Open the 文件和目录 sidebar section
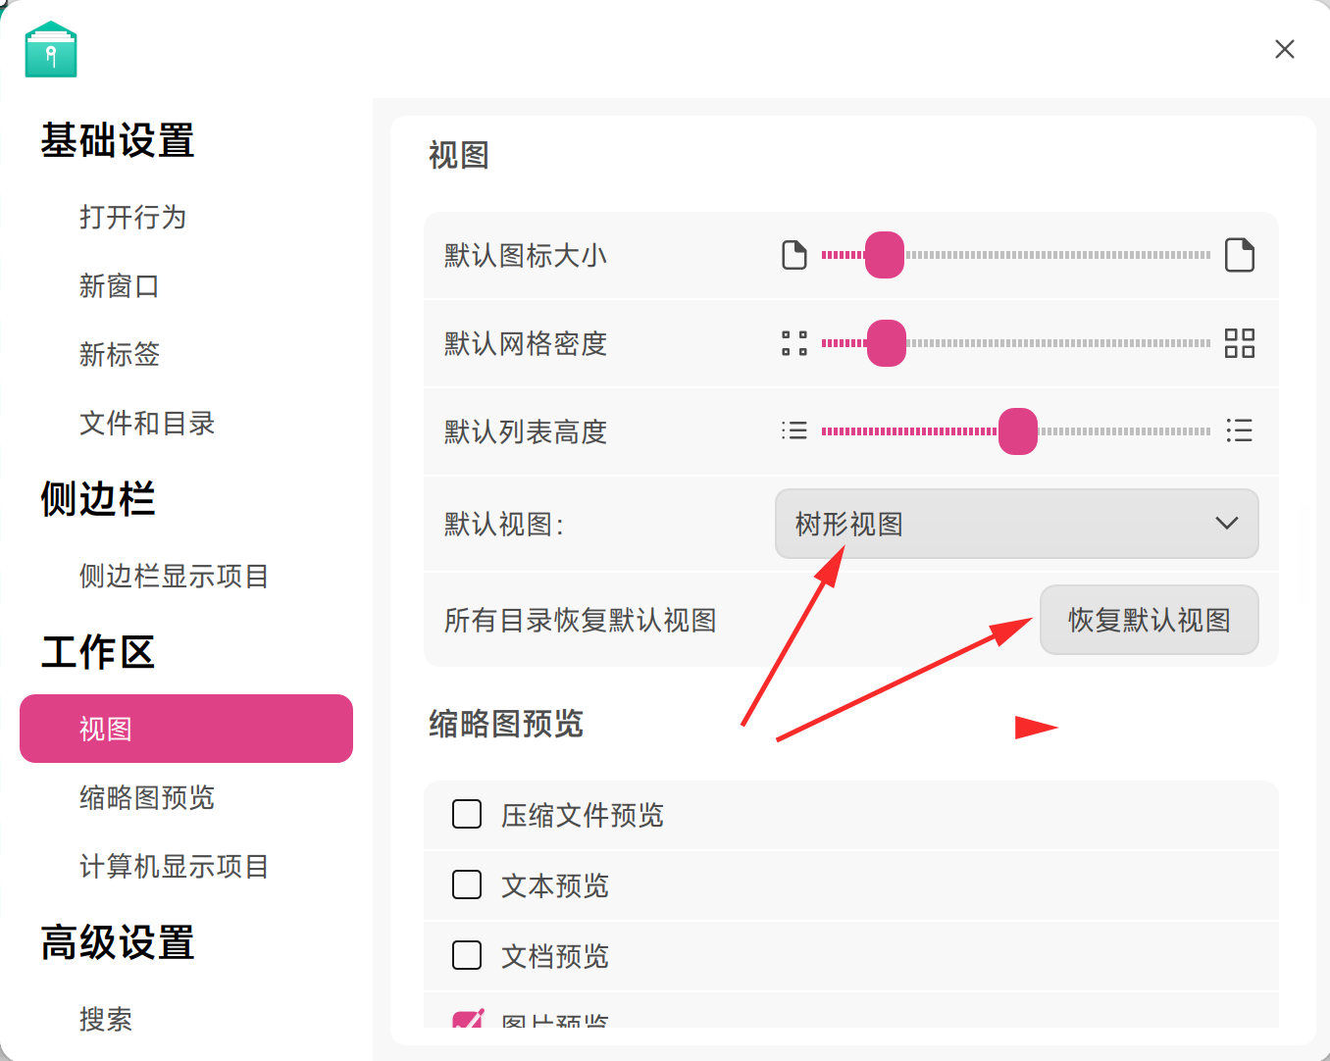Screen dimensions: 1330x1061 point(147,423)
